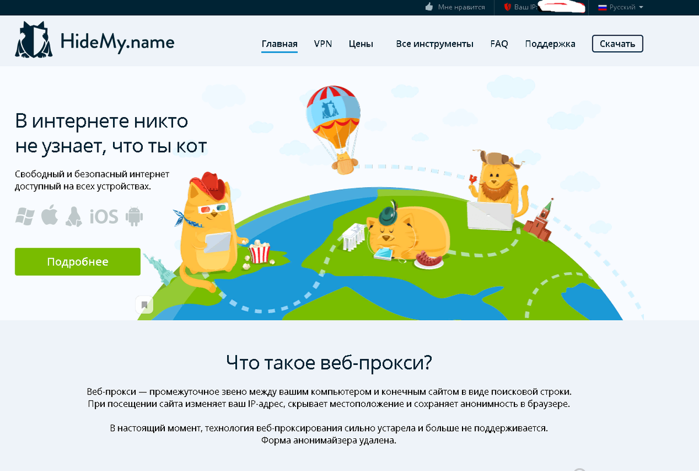Click the Мне нравится link

461,8
